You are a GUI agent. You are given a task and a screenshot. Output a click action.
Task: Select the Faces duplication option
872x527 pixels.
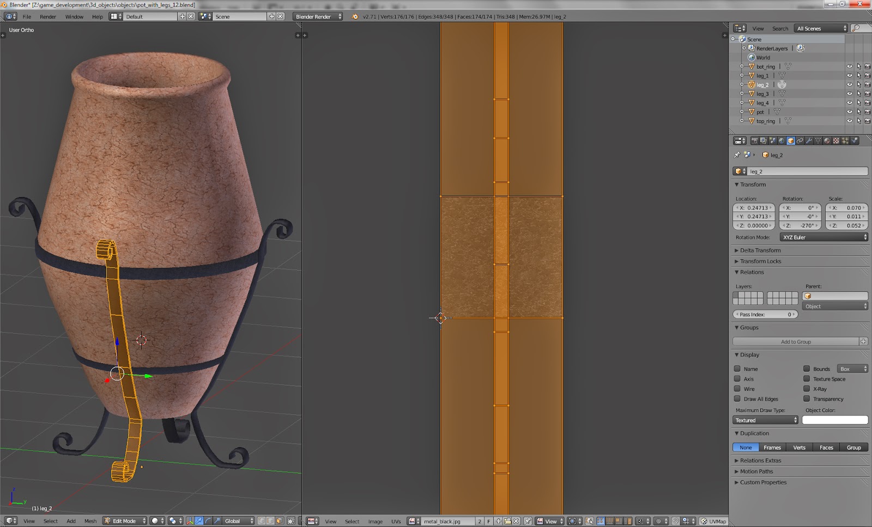826,447
